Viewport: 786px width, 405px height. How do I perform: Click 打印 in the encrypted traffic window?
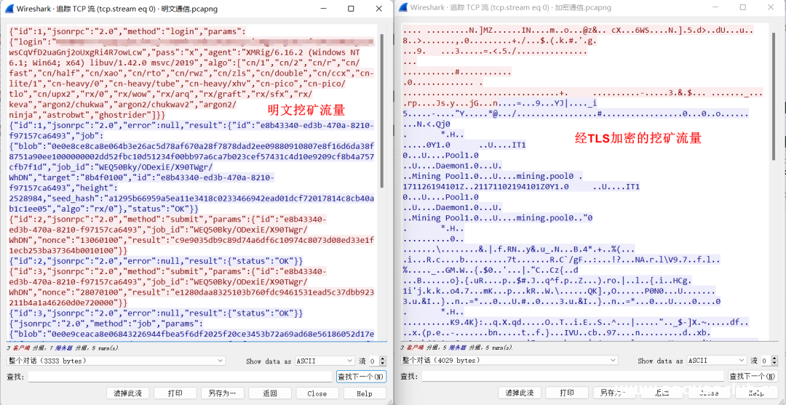pyautogui.click(x=568, y=393)
